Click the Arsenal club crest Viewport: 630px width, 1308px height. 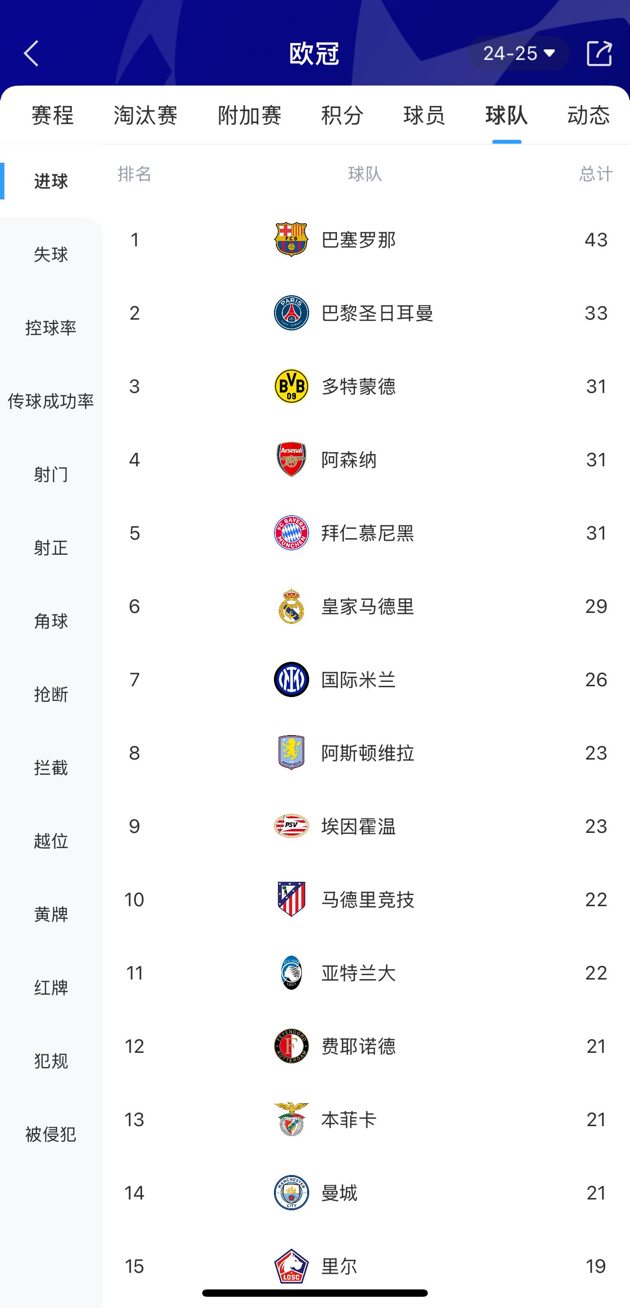pos(291,459)
